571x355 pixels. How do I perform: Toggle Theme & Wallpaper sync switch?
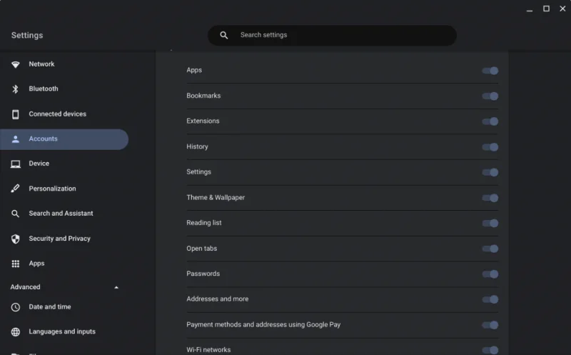click(x=490, y=198)
